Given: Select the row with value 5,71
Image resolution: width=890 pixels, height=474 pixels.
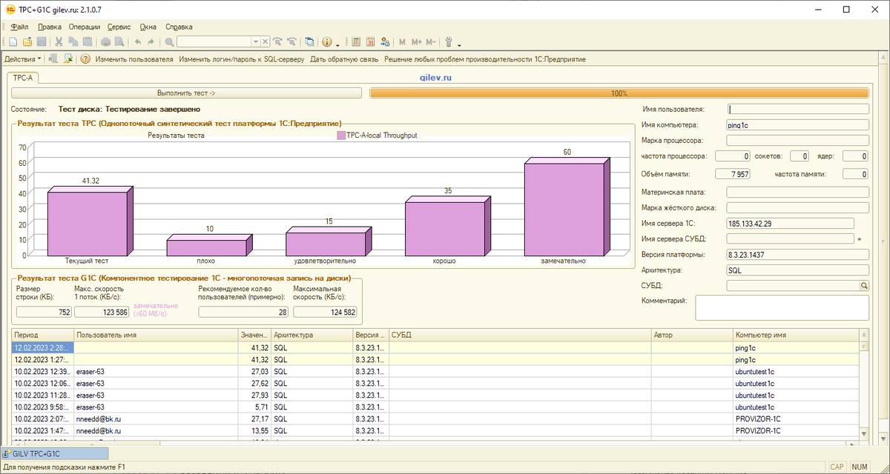Looking at the screenshot, I should [x=435, y=407].
